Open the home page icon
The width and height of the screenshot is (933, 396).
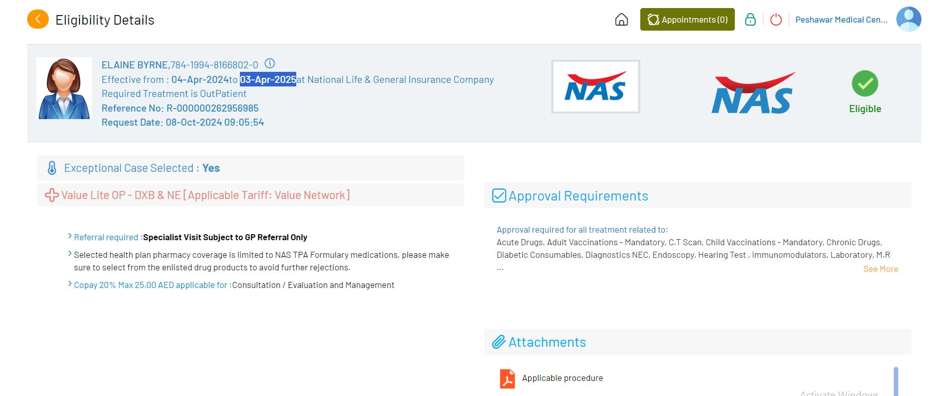coord(622,20)
